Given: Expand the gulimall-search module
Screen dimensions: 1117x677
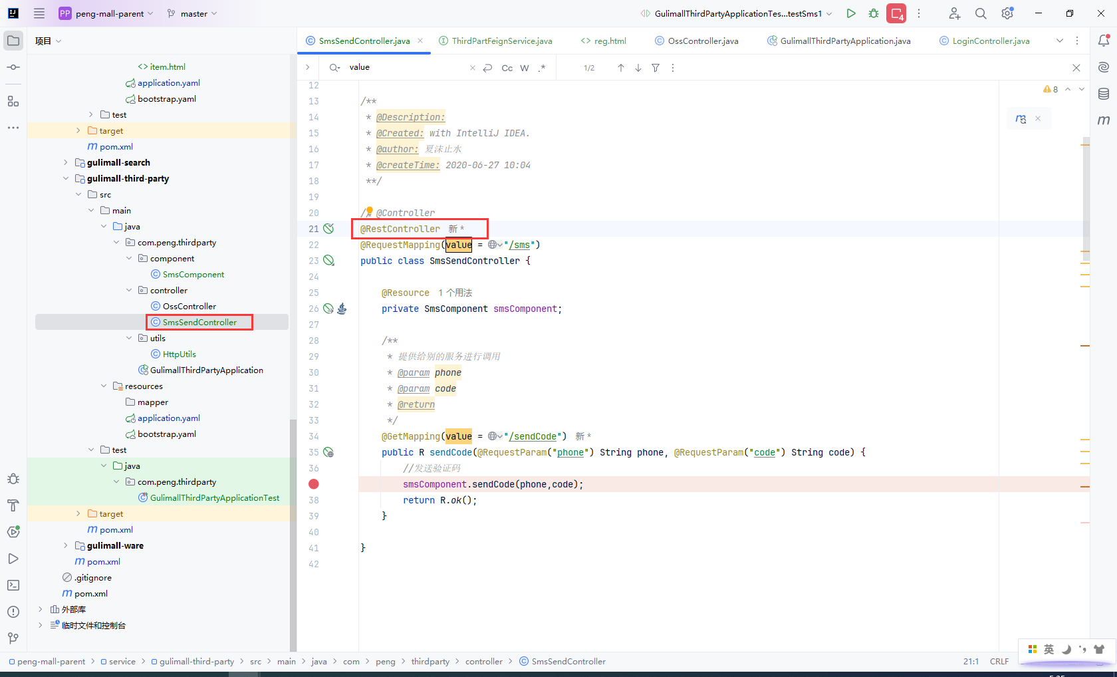Looking at the screenshot, I should (65, 162).
